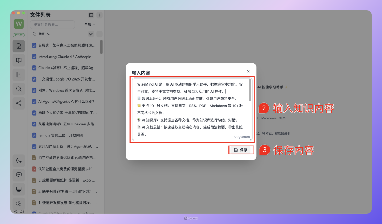Click the 保存 save button
Image resolution: width=382 pixels, height=224 pixels.
241,150
